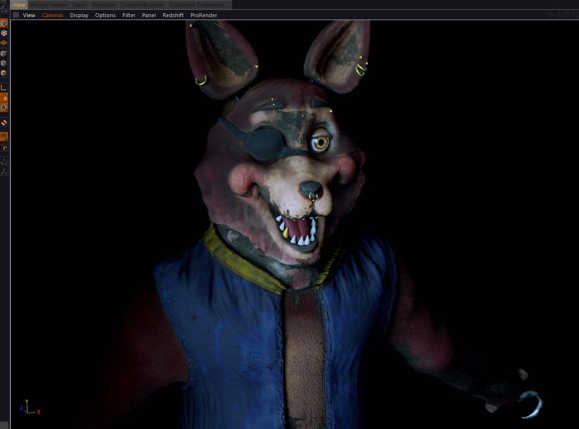Switch to Edges mode

pyautogui.click(x=4, y=63)
